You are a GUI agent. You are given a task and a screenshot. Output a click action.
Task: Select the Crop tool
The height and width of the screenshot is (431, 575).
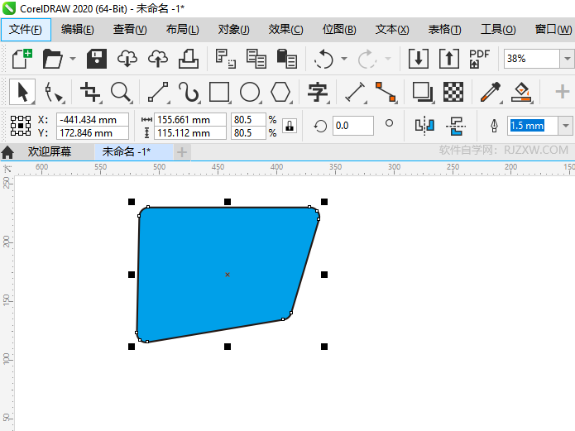(89, 91)
